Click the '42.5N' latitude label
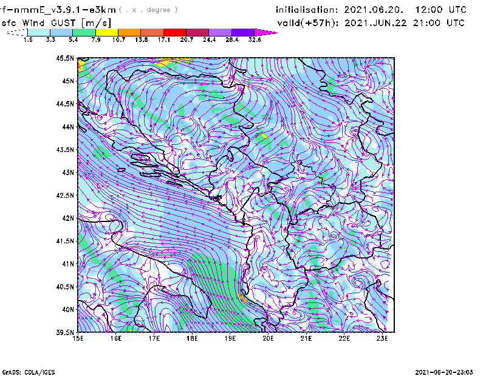This screenshot has width=486, height=376. [65, 195]
